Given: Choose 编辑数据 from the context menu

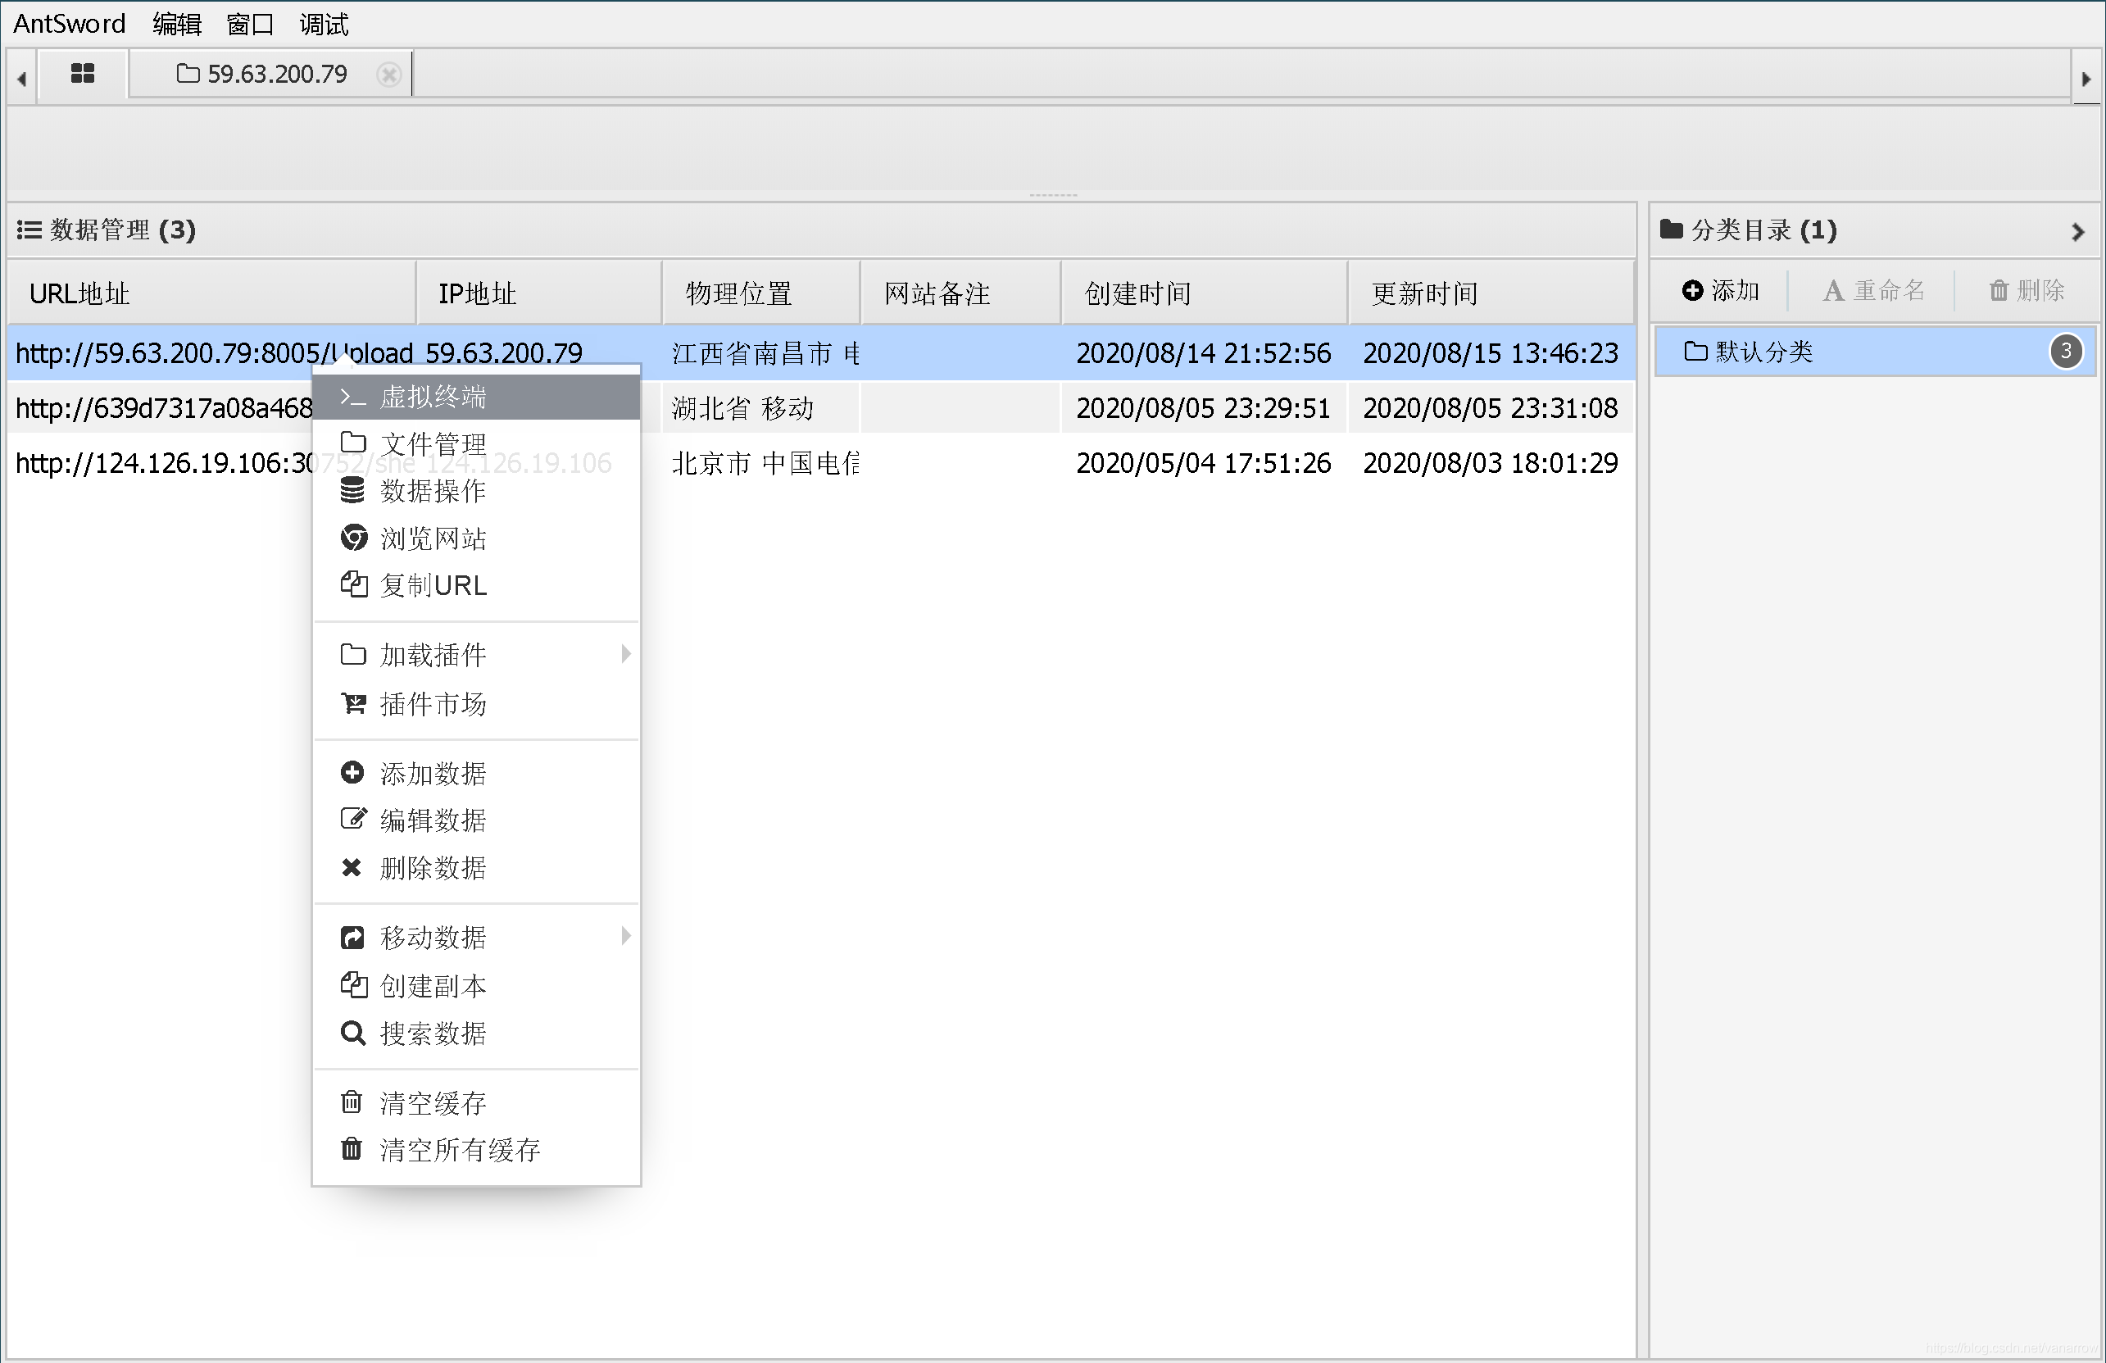Looking at the screenshot, I should [476, 820].
